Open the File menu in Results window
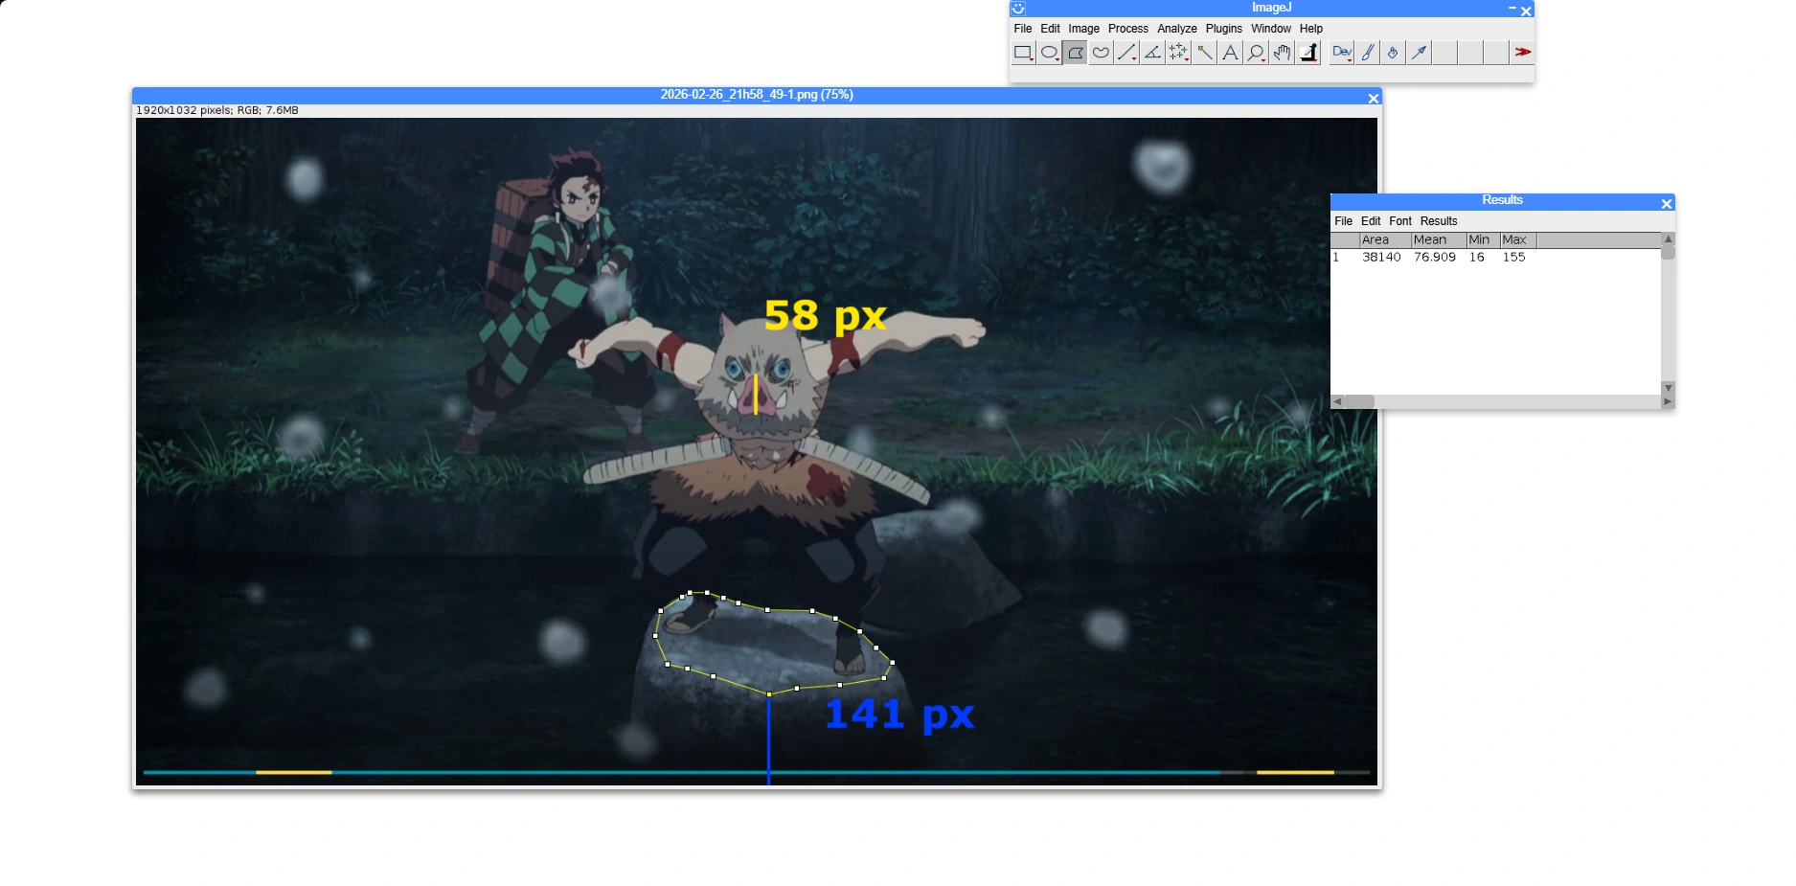This screenshot has height=886, width=1796. [x=1344, y=221]
